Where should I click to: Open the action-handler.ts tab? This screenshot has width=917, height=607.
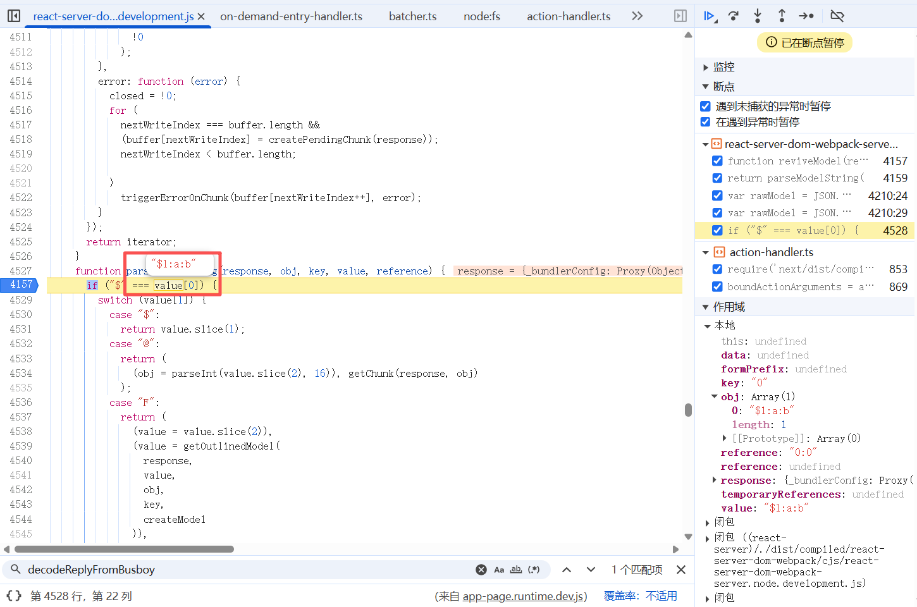coord(569,16)
